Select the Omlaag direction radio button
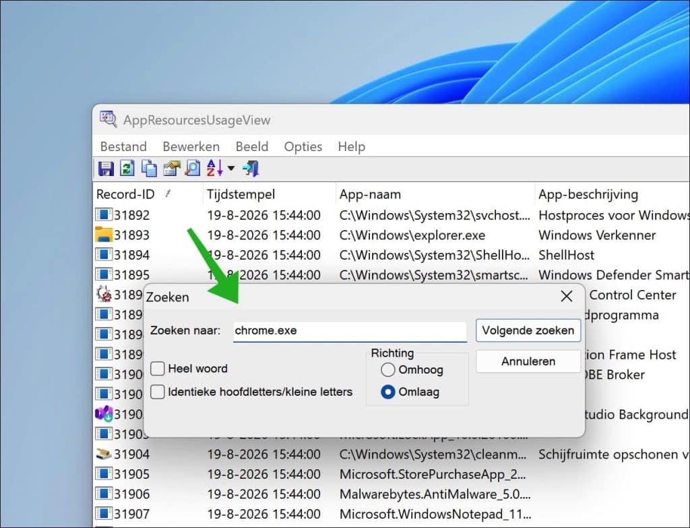This screenshot has height=528, width=690. (x=387, y=392)
